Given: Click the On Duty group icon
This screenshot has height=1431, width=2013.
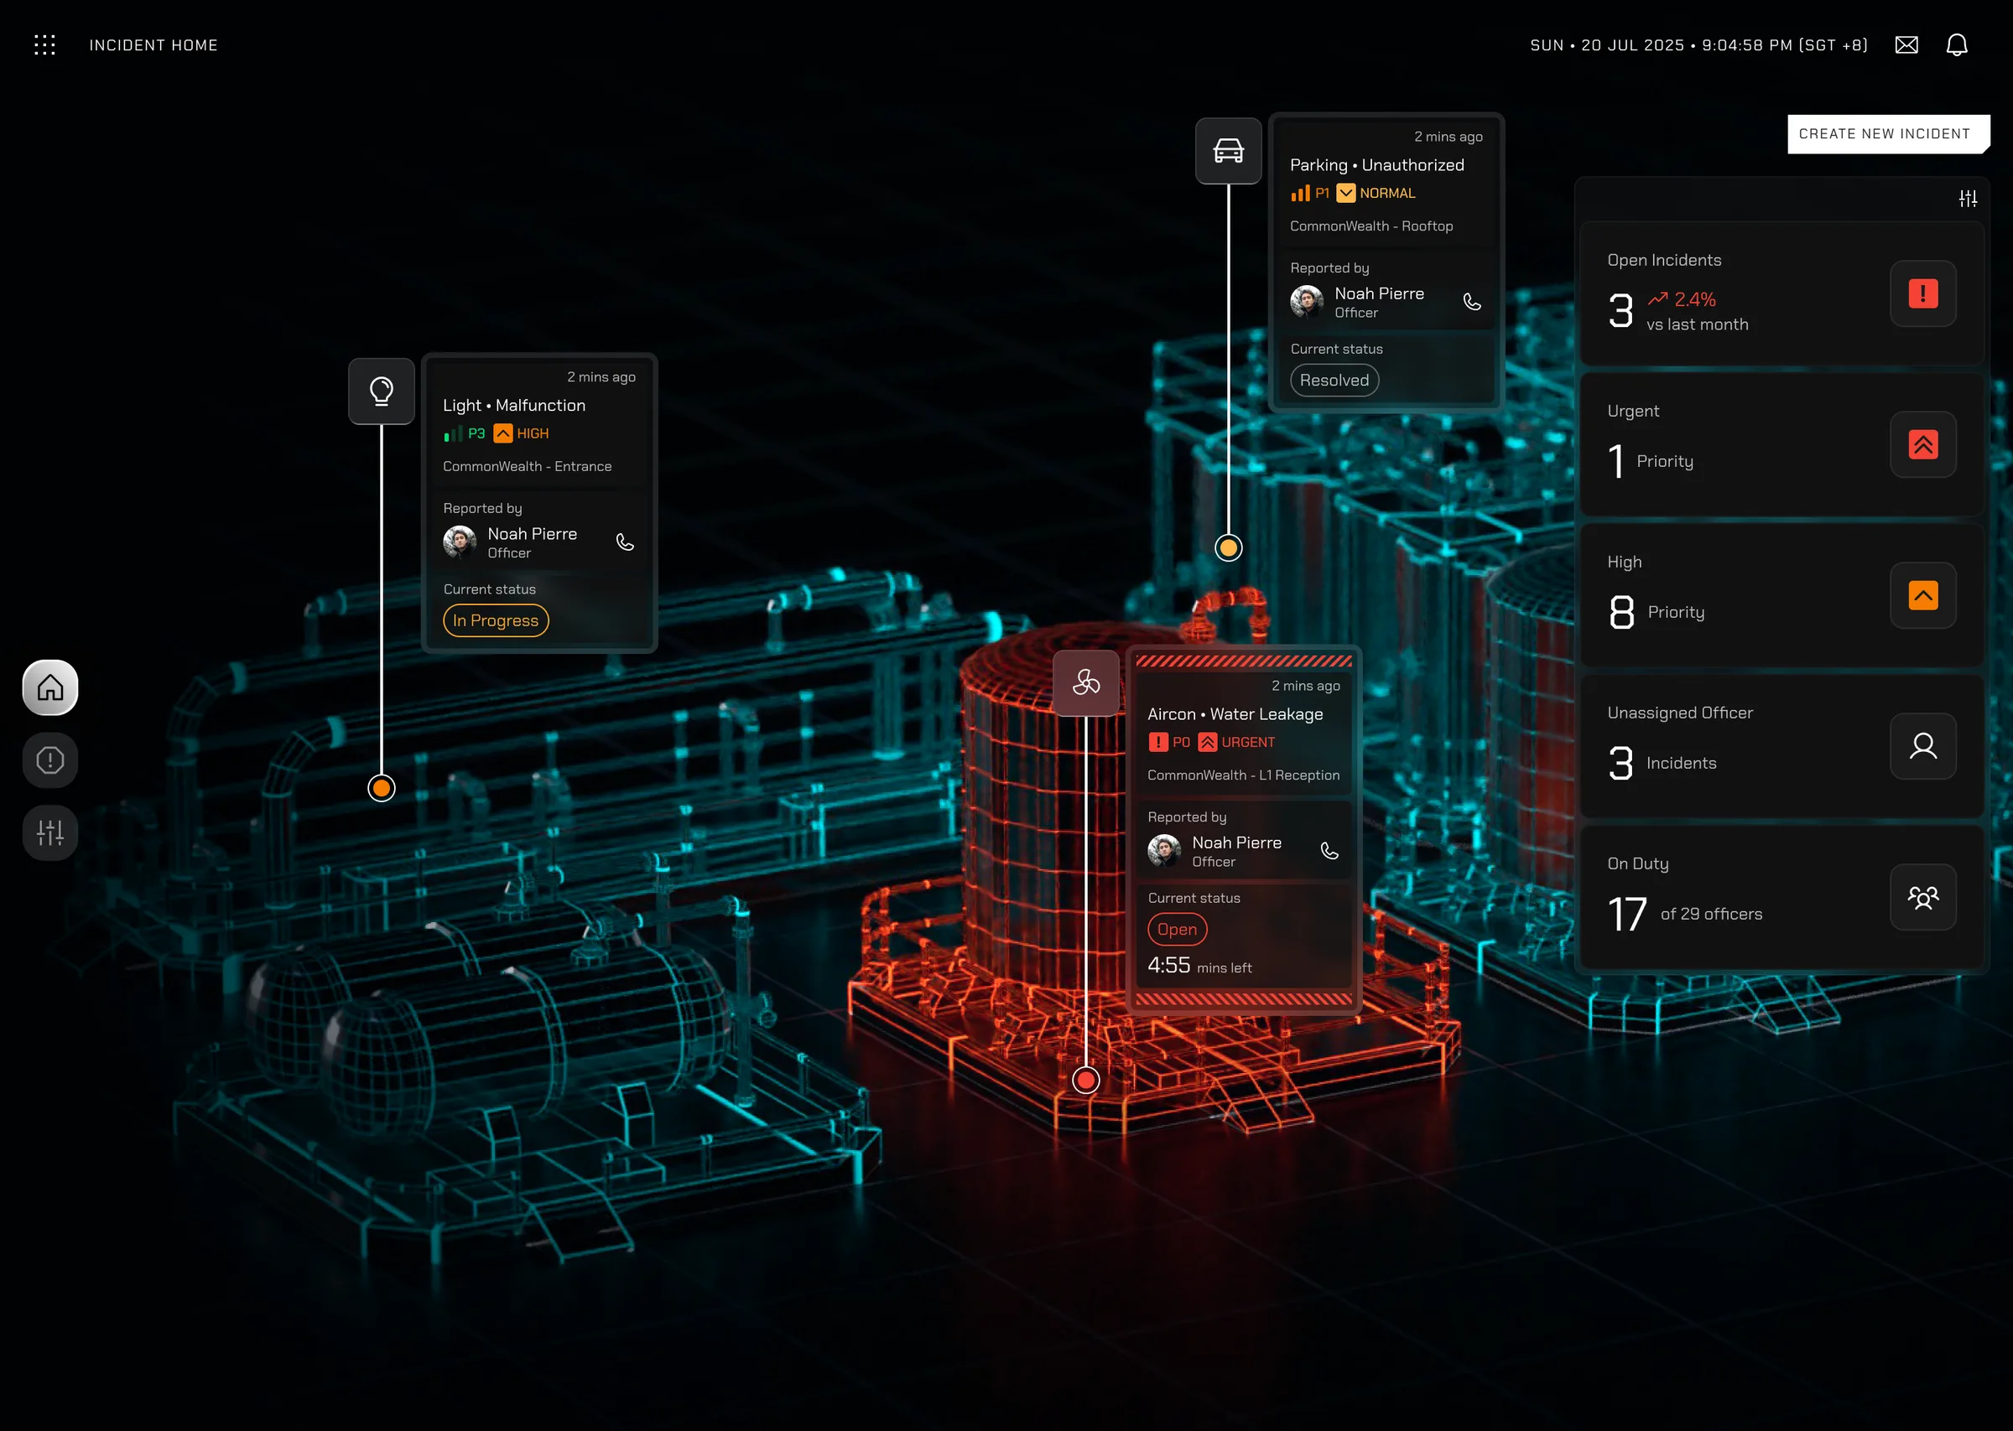Looking at the screenshot, I should point(1922,897).
